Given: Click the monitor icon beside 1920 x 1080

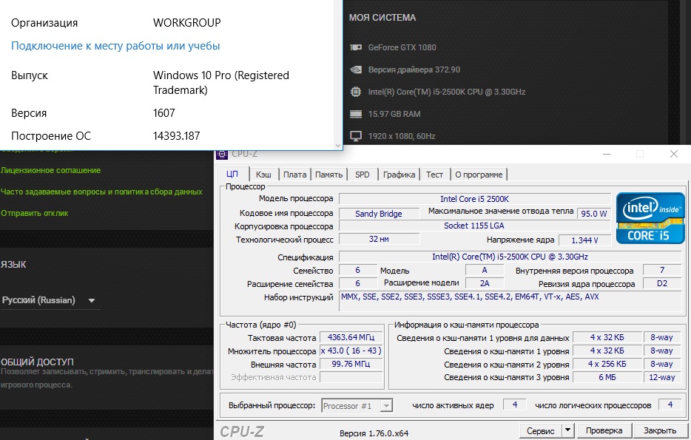Looking at the screenshot, I should 356,136.
